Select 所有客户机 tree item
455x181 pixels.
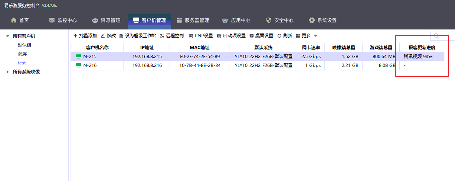[24, 36]
